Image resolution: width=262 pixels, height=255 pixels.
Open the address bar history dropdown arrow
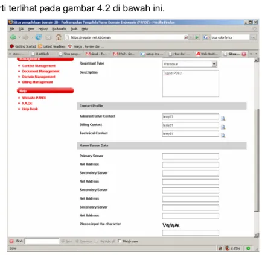pyautogui.click(x=191, y=37)
